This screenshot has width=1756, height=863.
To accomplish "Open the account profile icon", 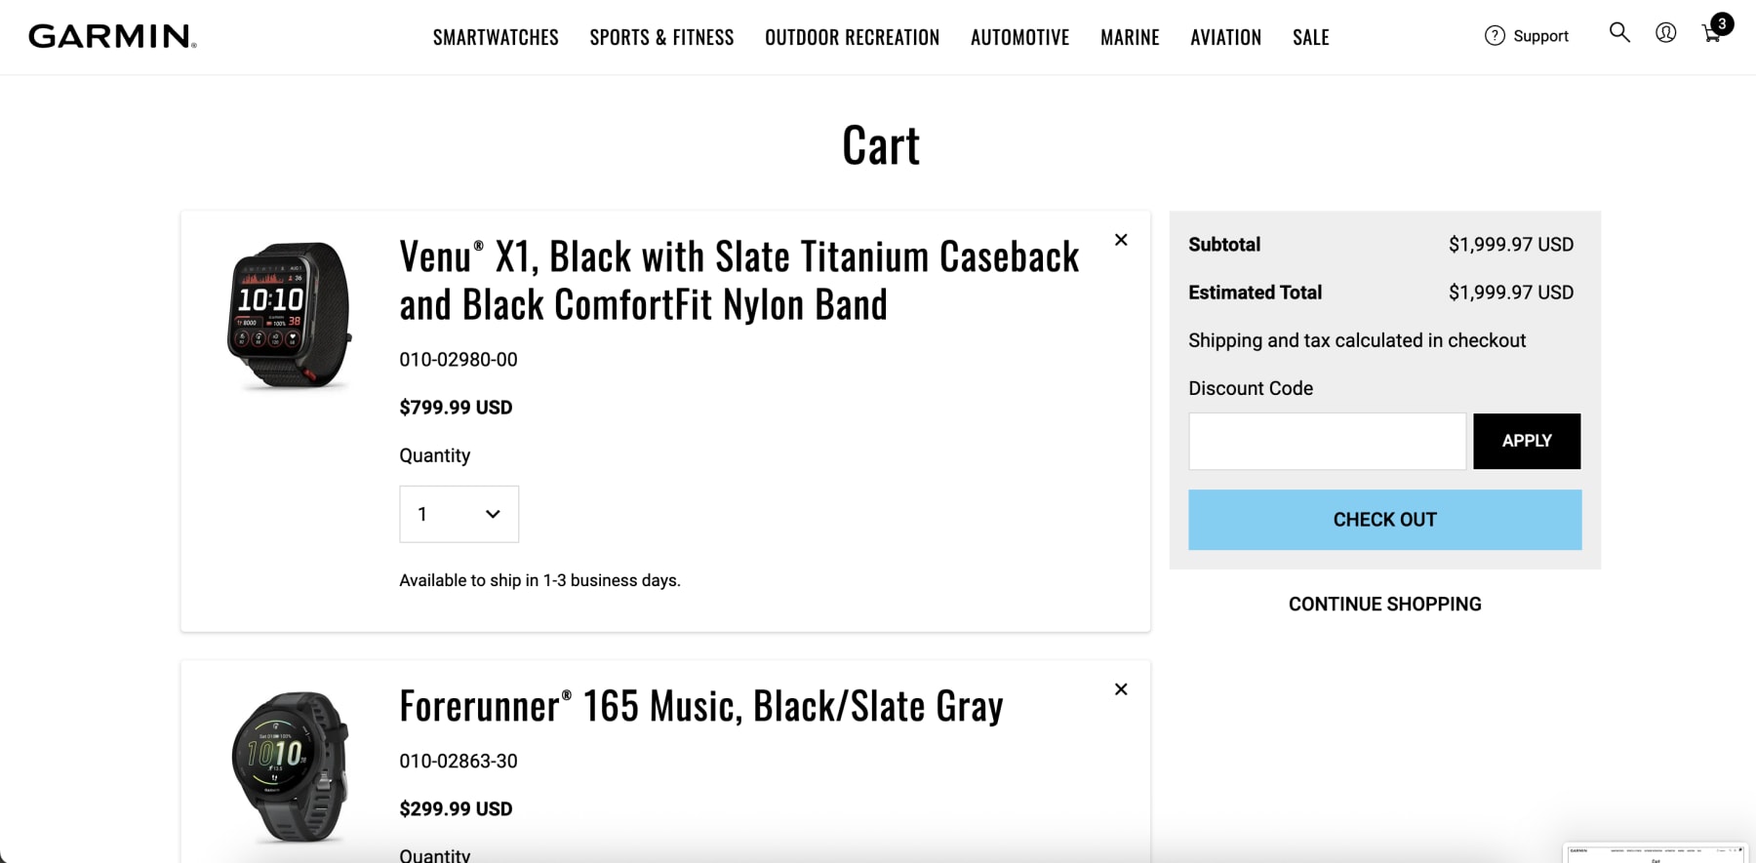I will coord(1665,33).
